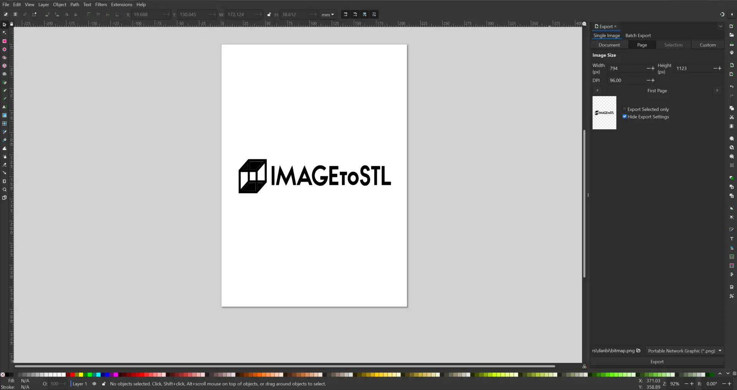737x390 pixels.
Task: Switch to the Batch Export tab
Action: 638,36
